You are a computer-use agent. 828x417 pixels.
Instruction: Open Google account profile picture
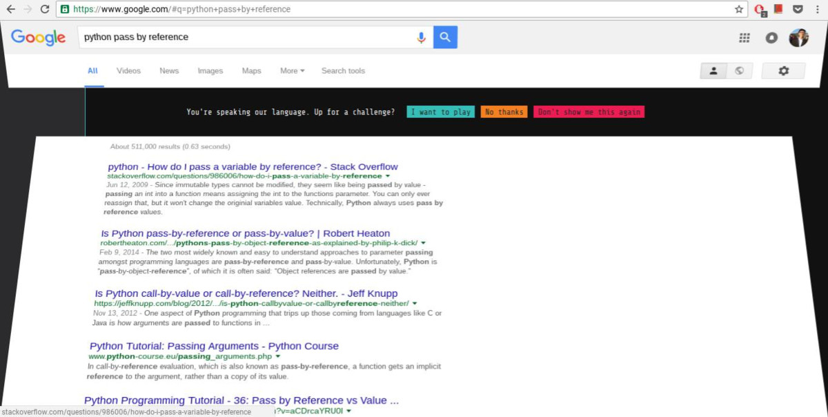click(x=798, y=38)
